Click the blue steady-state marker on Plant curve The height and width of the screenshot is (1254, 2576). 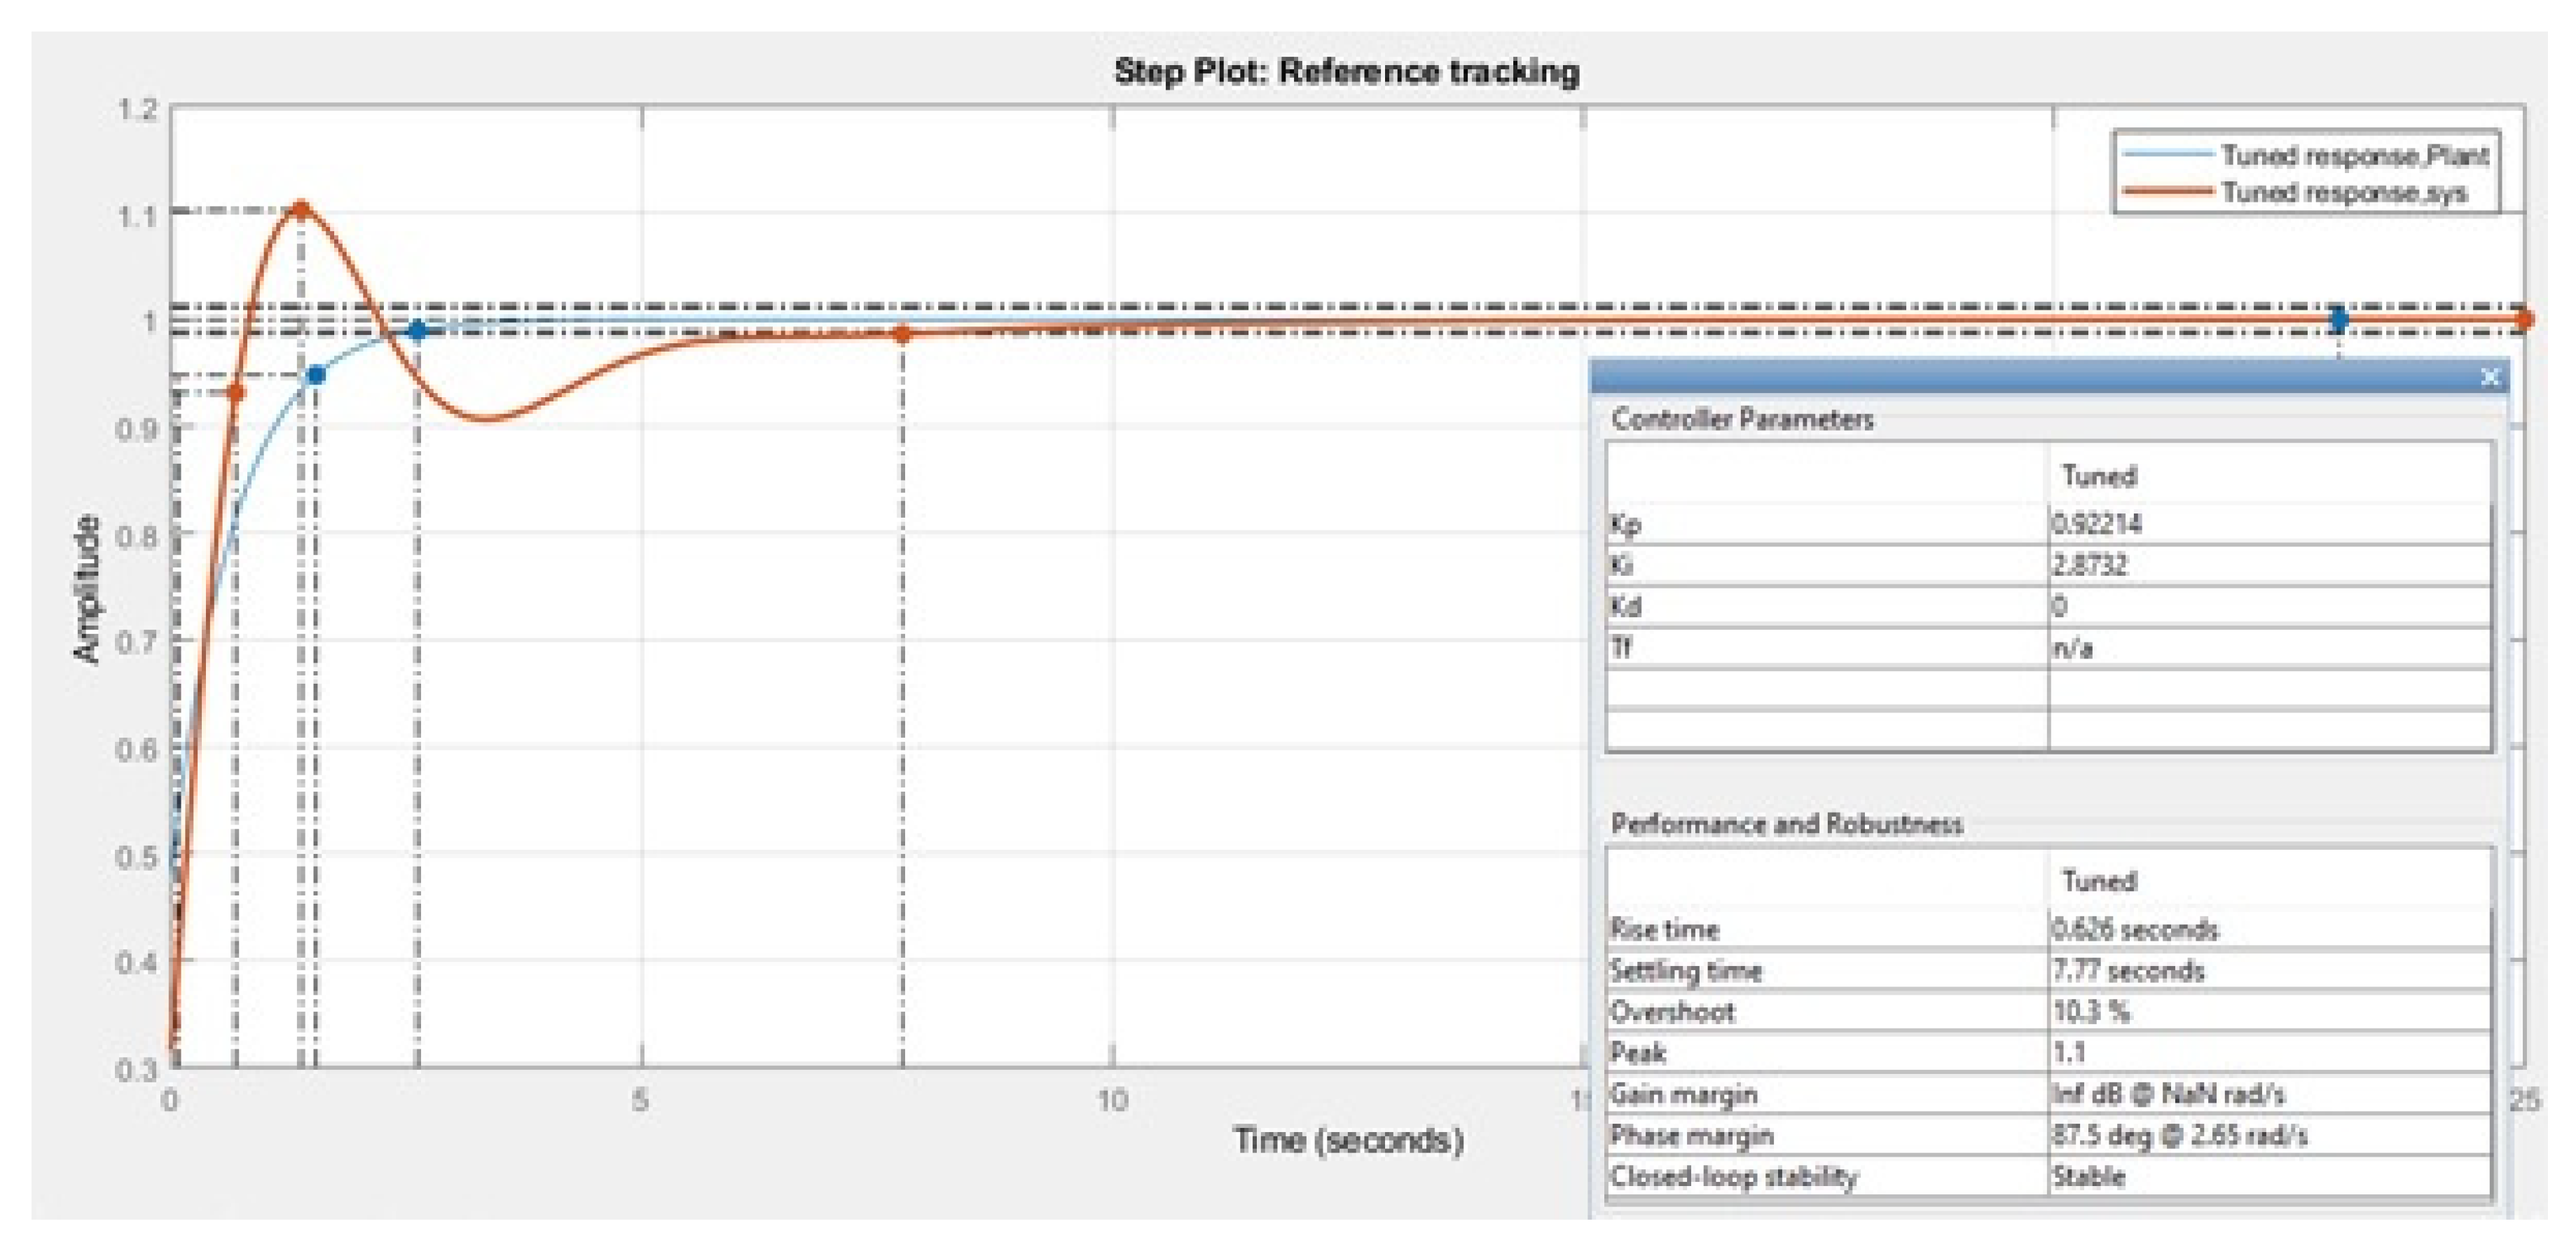2338,320
